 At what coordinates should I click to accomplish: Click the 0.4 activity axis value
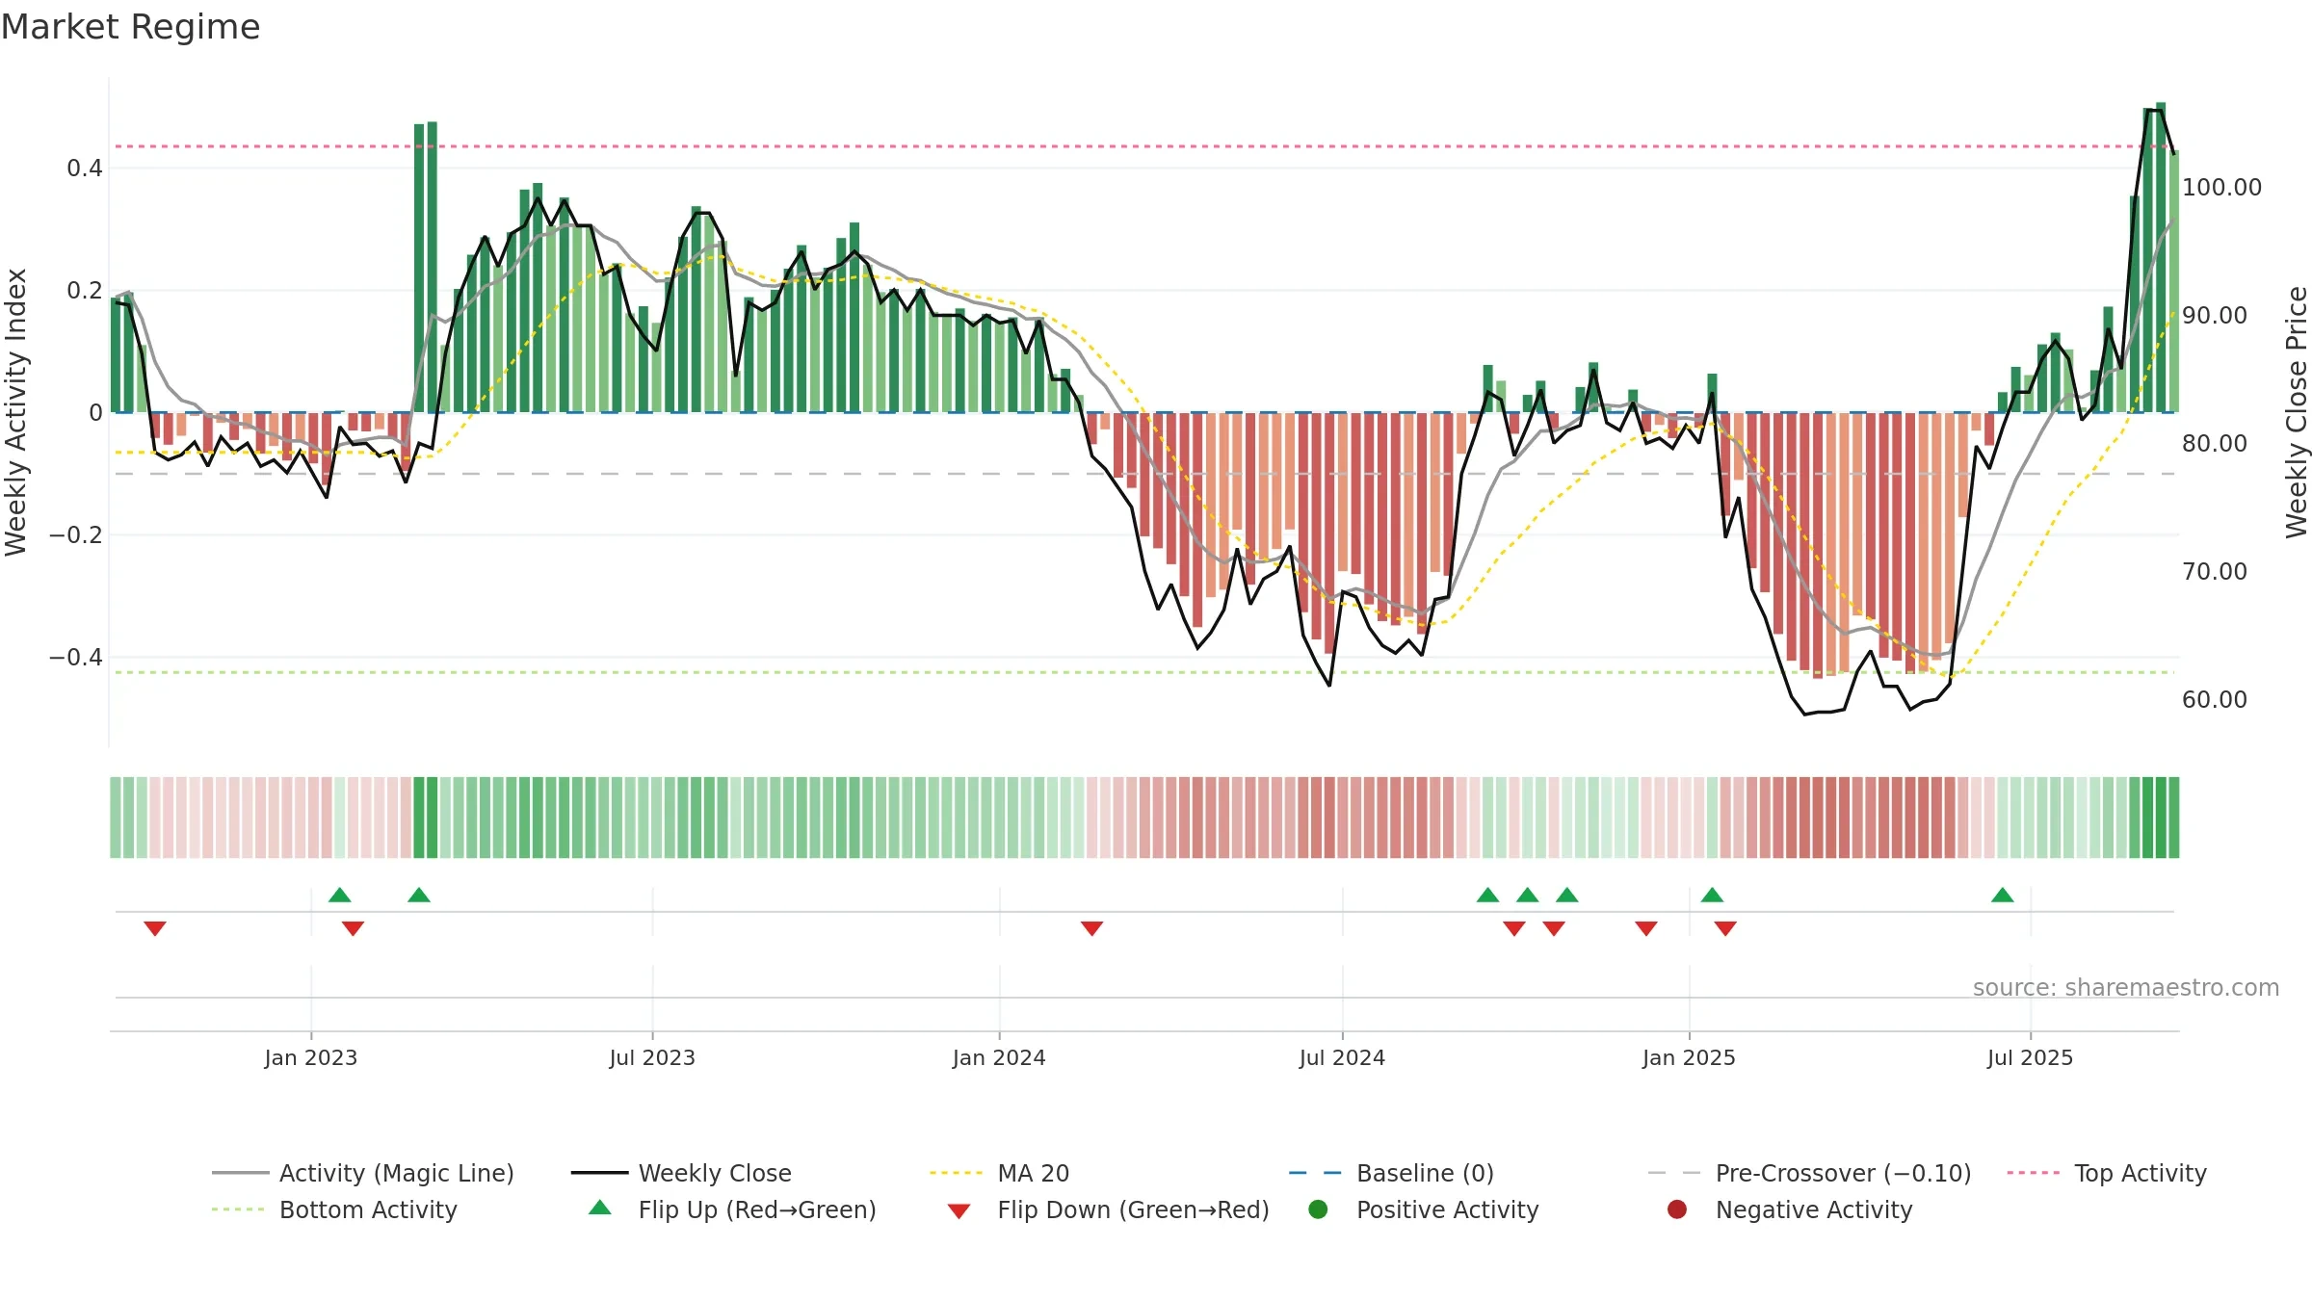(x=85, y=169)
